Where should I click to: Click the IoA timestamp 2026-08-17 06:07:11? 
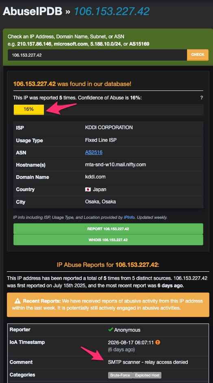click(131, 342)
